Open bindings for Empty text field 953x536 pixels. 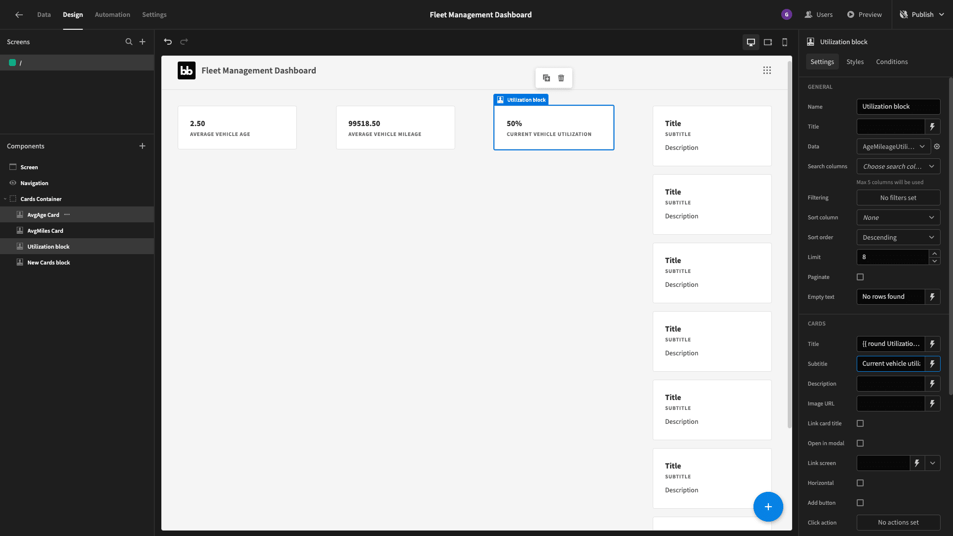(933, 297)
